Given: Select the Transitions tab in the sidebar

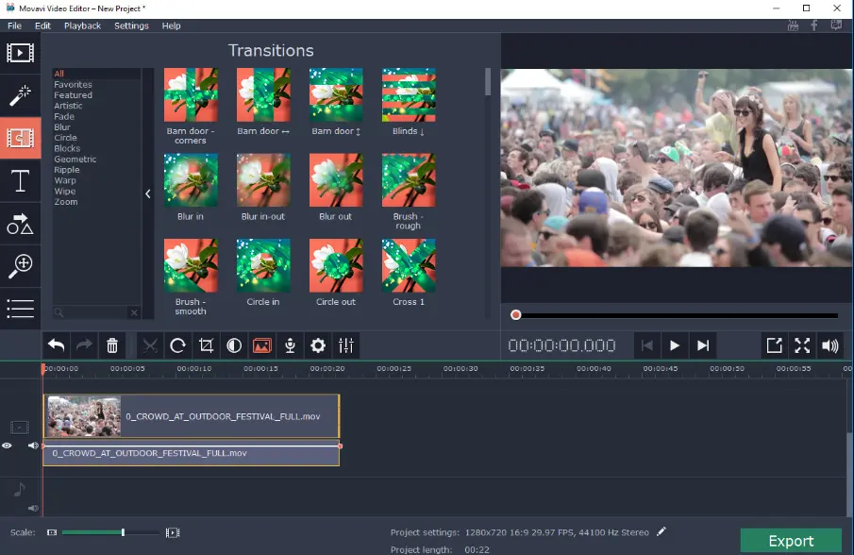Looking at the screenshot, I should (x=20, y=138).
